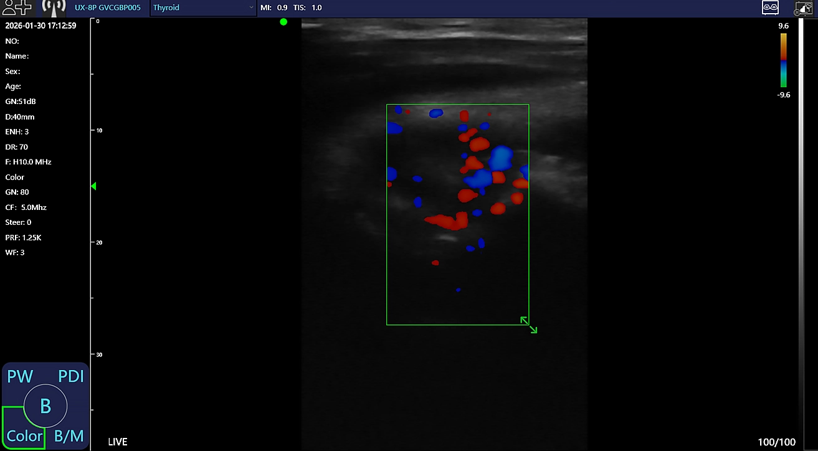
Task: Select PW Doppler mode
Action: [x=20, y=376]
